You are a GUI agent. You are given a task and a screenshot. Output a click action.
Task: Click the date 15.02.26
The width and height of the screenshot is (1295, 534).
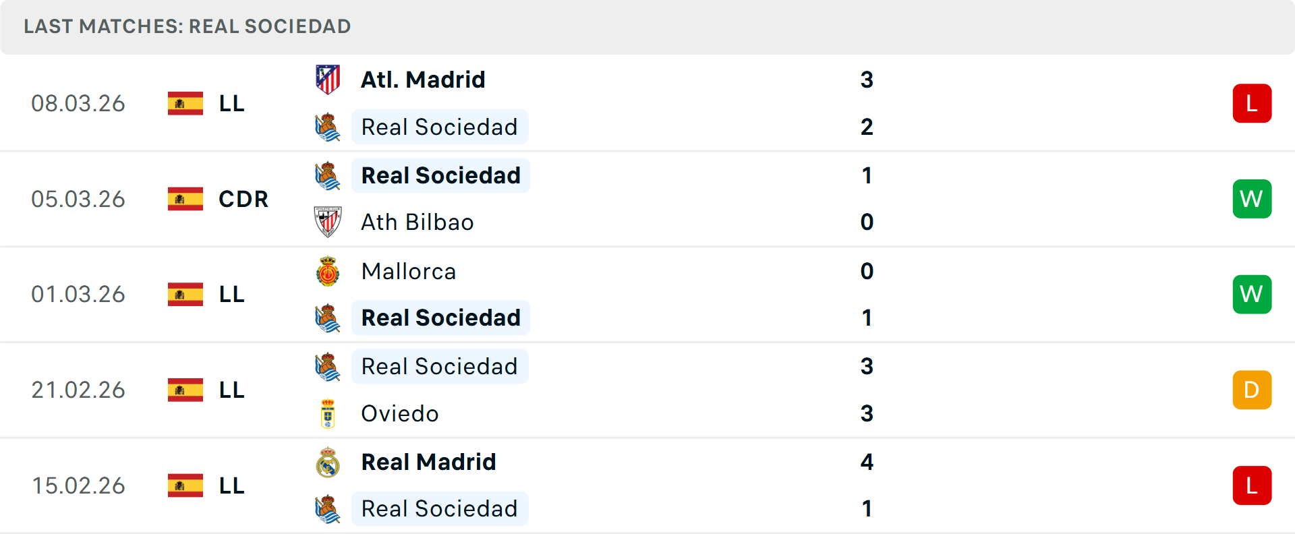(x=78, y=485)
